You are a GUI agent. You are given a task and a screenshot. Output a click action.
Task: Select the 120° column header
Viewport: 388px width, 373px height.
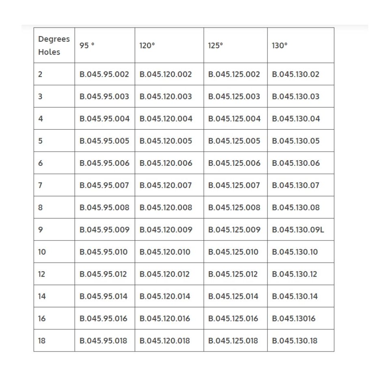(x=147, y=46)
